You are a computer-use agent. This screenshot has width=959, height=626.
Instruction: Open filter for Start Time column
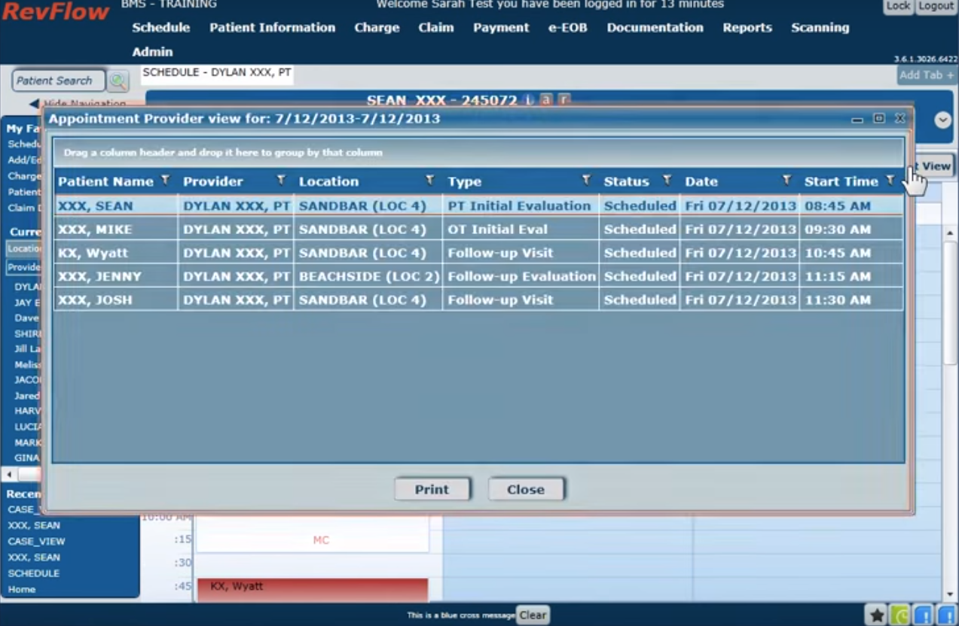click(890, 181)
